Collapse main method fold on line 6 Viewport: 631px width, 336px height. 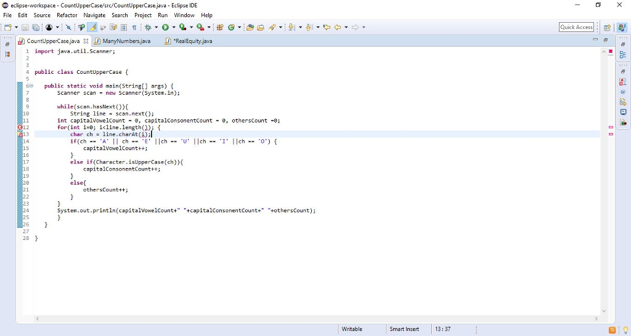pyautogui.click(x=31, y=86)
